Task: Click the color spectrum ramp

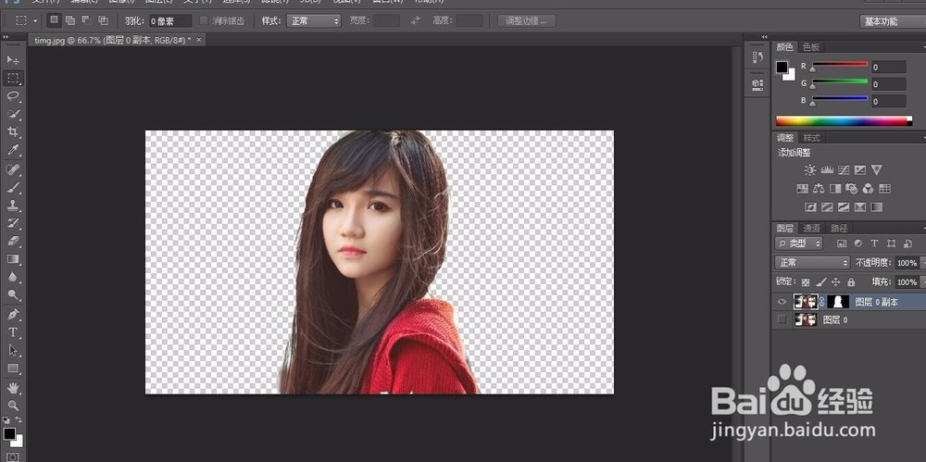Action: click(844, 121)
